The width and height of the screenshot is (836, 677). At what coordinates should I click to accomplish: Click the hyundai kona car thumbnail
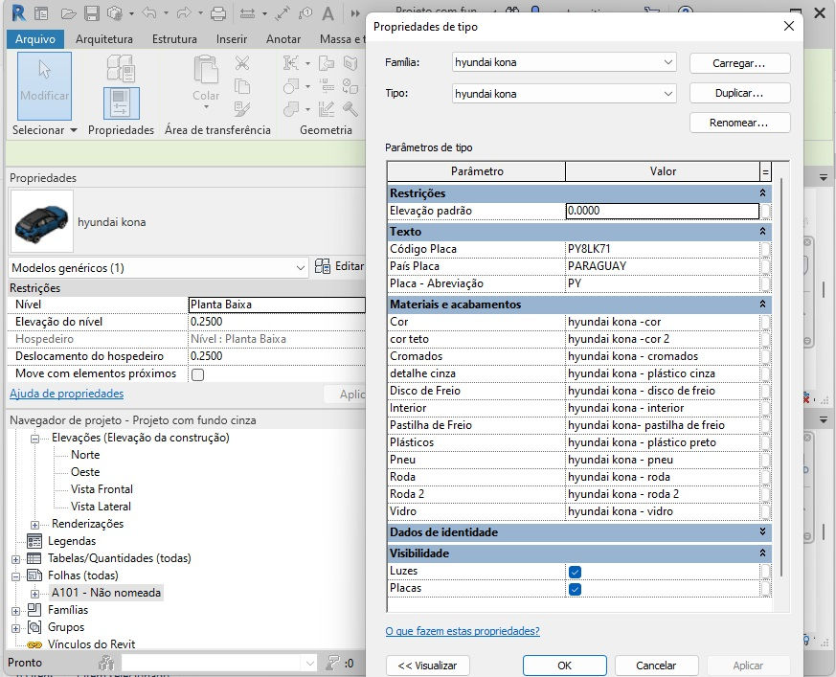pyautogui.click(x=41, y=221)
